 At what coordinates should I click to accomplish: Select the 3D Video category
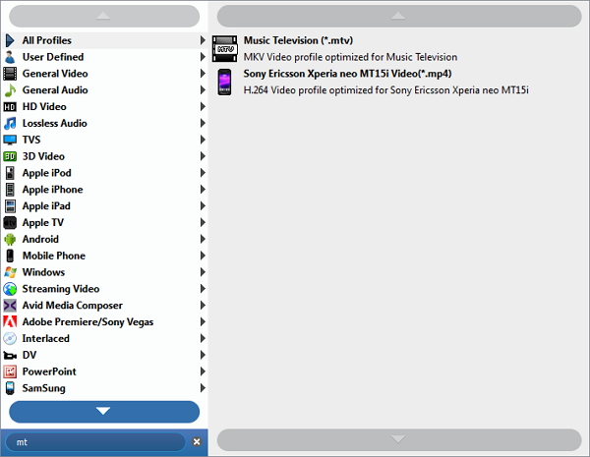[104, 156]
